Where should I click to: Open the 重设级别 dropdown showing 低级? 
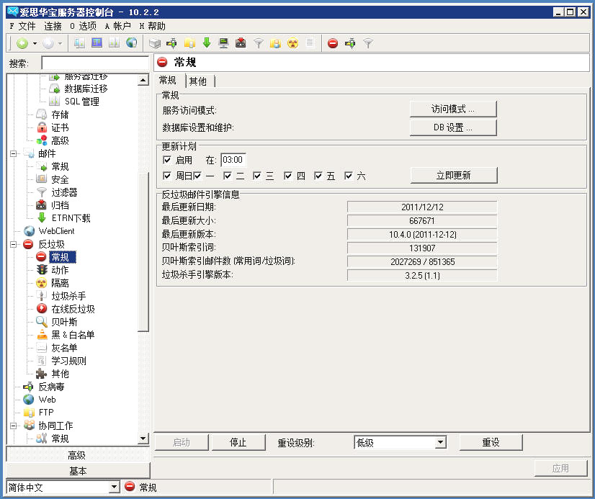coord(440,442)
